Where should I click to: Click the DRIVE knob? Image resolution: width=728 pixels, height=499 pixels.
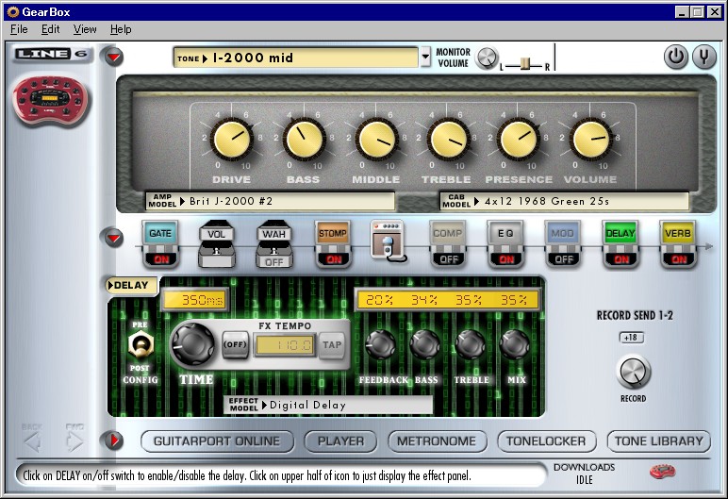[232, 139]
